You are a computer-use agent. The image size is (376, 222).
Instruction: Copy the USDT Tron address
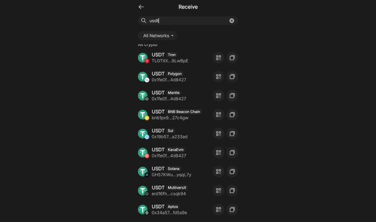[232, 58]
